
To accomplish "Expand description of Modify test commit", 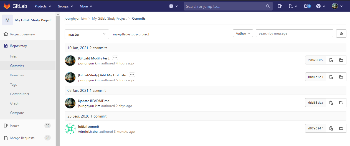I will (x=115, y=58).
